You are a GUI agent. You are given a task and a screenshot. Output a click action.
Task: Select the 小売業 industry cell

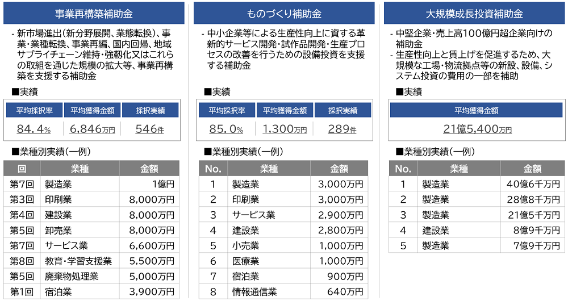tap(269, 245)
